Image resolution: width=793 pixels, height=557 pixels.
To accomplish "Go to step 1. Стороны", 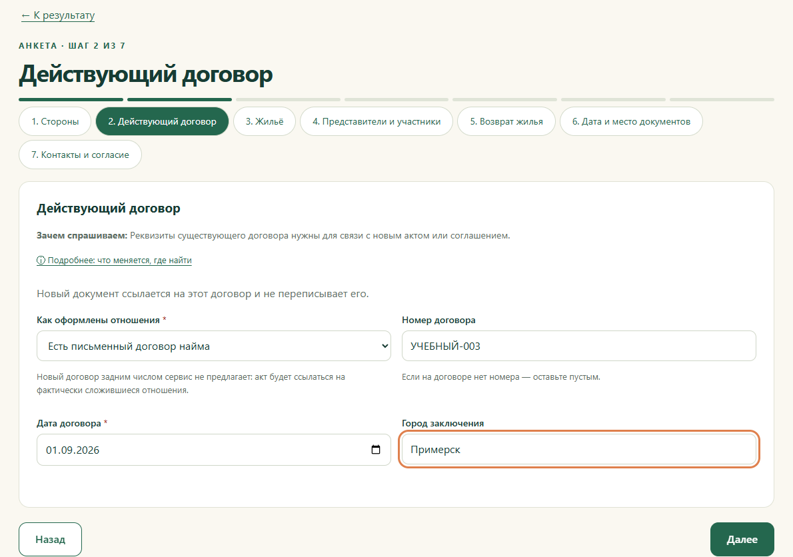I will pyautogui.click(x=55, y=121).
